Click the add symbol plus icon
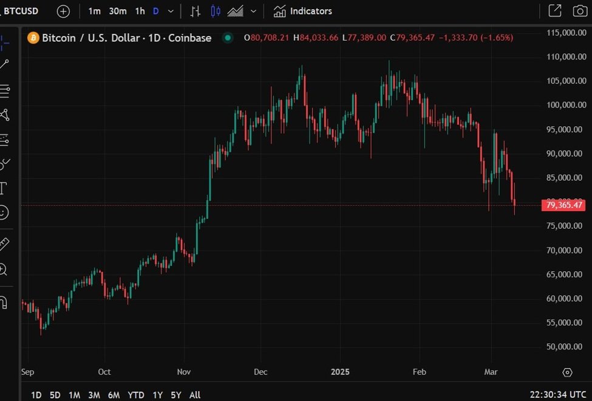The width and height of the screenshot is (592, 401). click(x=63, y=11)
